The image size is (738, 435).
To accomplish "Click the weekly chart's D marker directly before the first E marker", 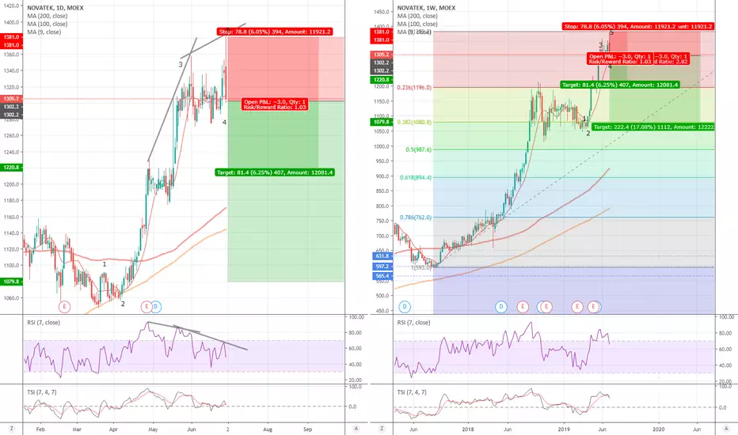I will pyautogui.click(x=501, y=307).
